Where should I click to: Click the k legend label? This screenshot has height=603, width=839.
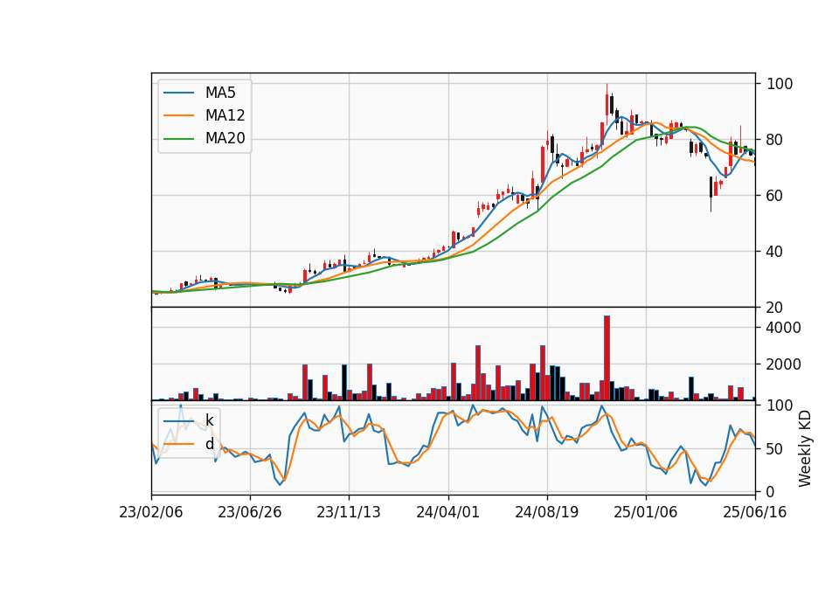209,420
